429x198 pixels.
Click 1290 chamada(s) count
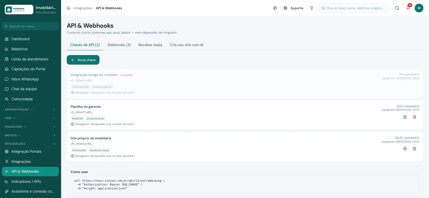pos(408,106)
